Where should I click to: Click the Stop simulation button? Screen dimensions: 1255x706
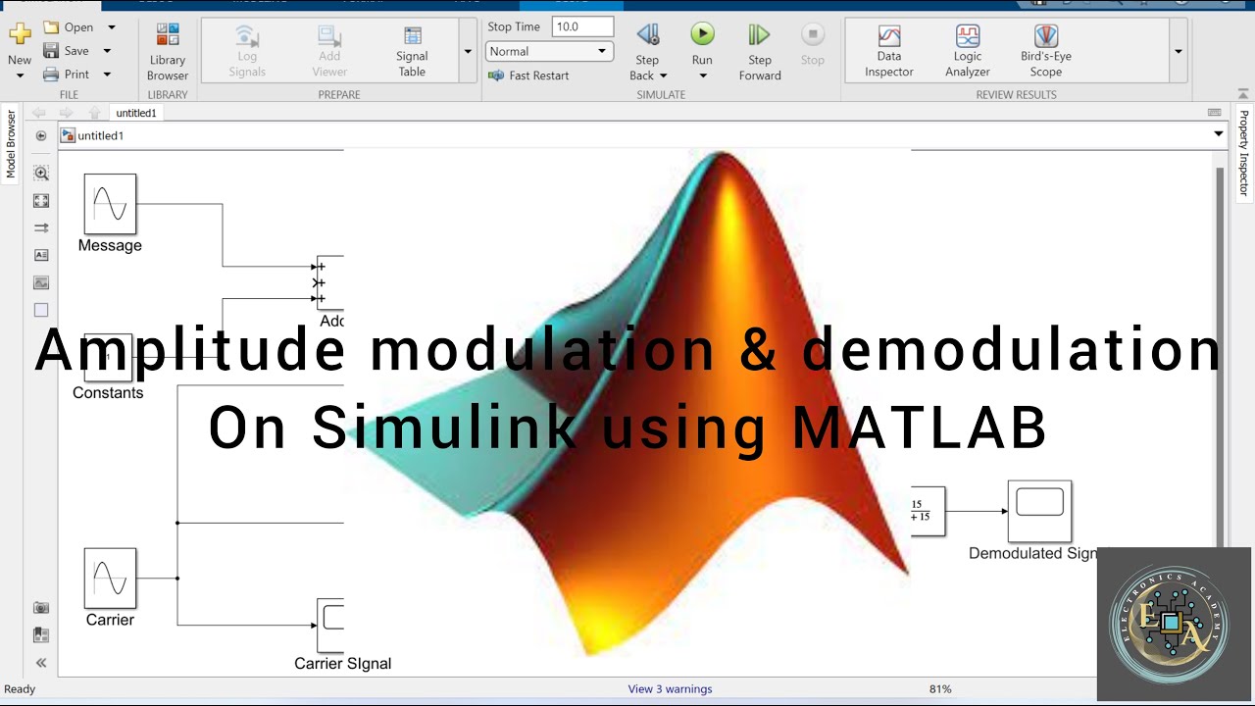(x=813, y=45)
